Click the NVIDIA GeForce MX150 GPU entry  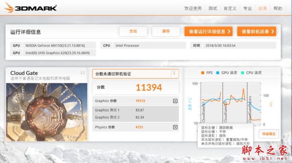(x=53, y=46)
